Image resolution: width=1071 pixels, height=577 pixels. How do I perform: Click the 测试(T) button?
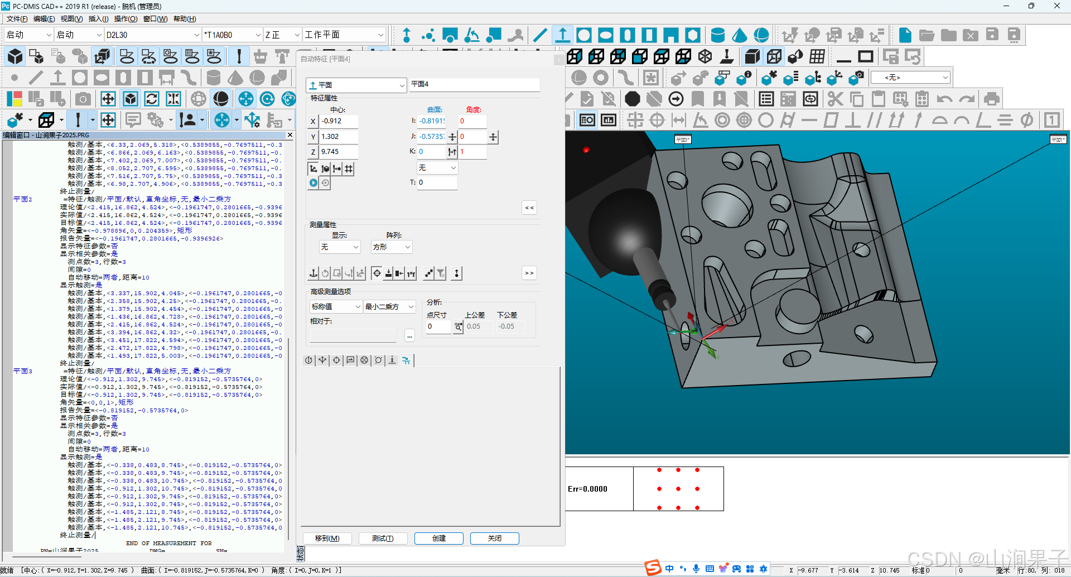click(x=383, y=538)
